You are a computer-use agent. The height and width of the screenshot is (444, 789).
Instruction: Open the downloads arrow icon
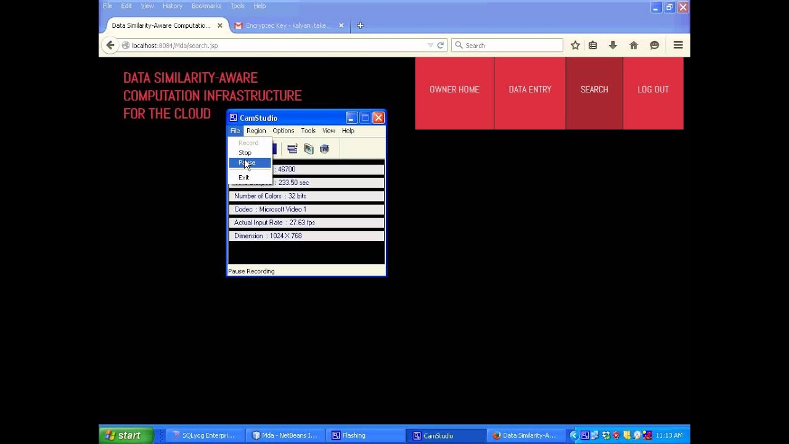click(613, 45)
